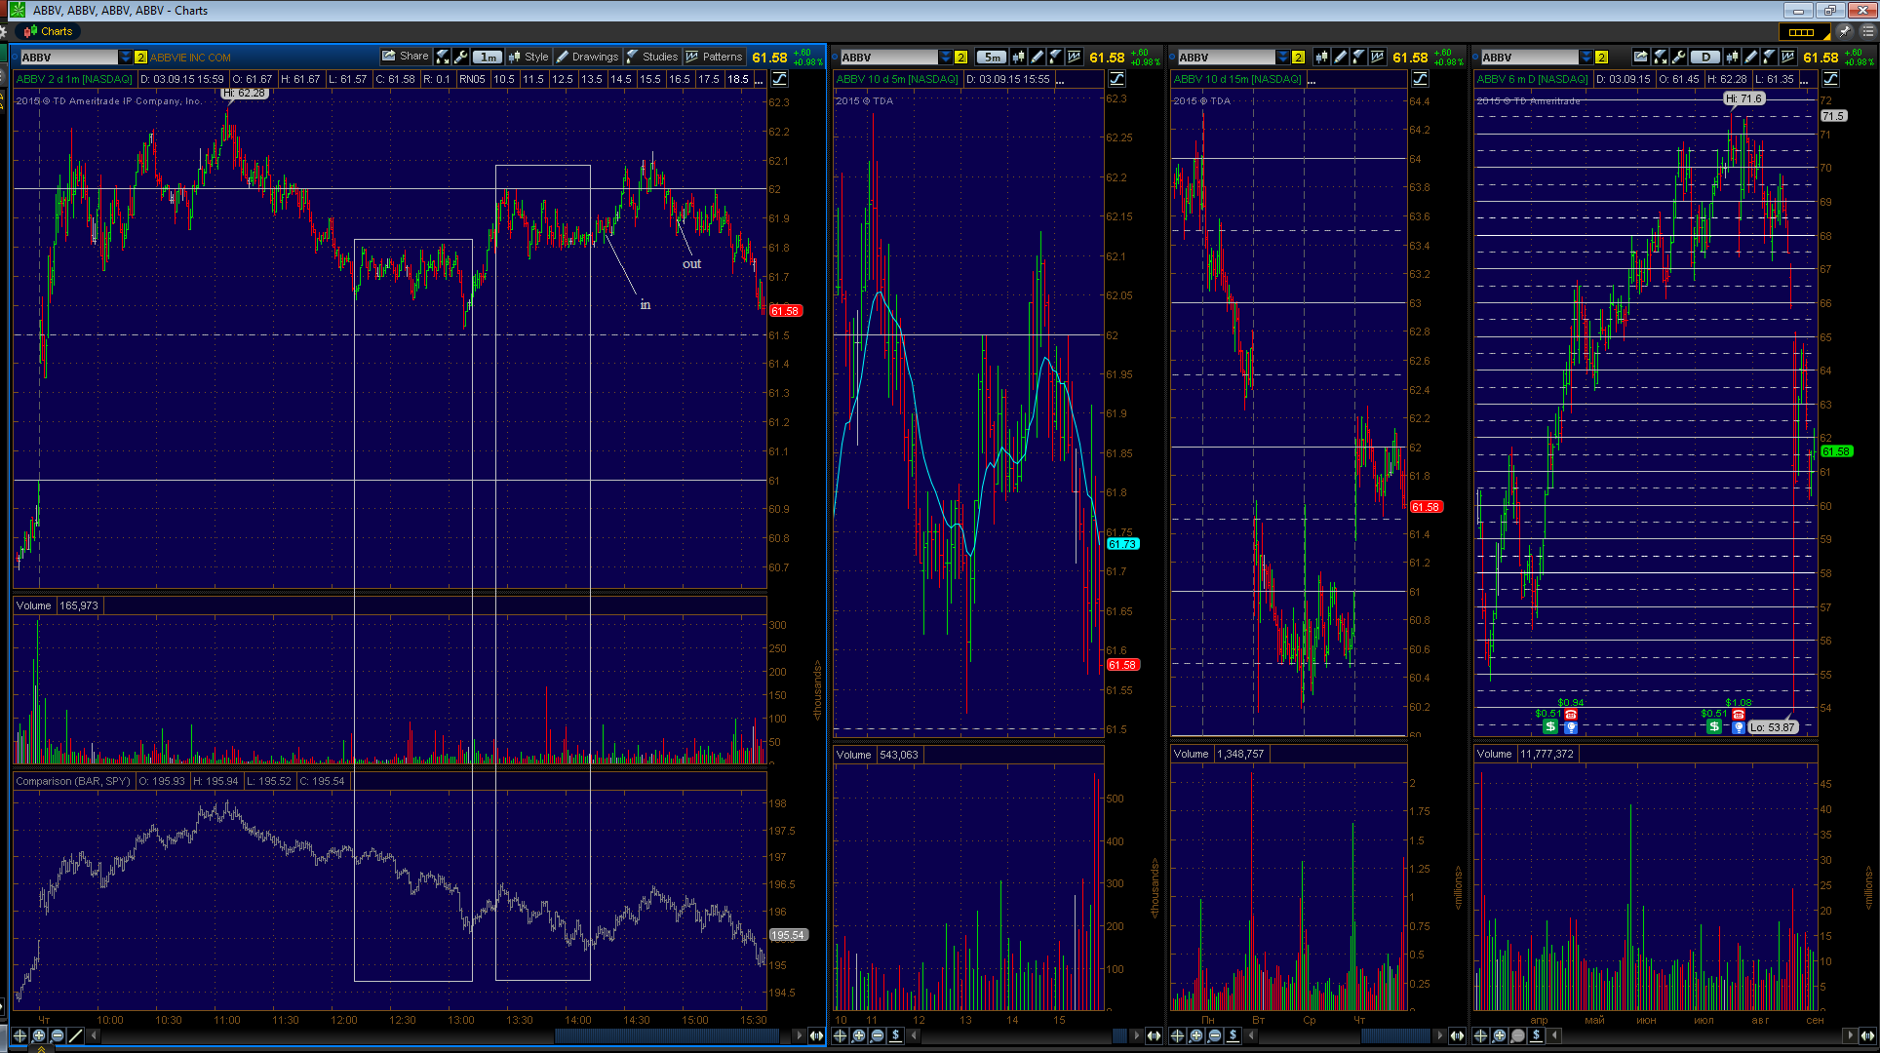Open Patterns icon in the daily chart
This screenshot has width=1880, height=1053.
coord(1787,58)
